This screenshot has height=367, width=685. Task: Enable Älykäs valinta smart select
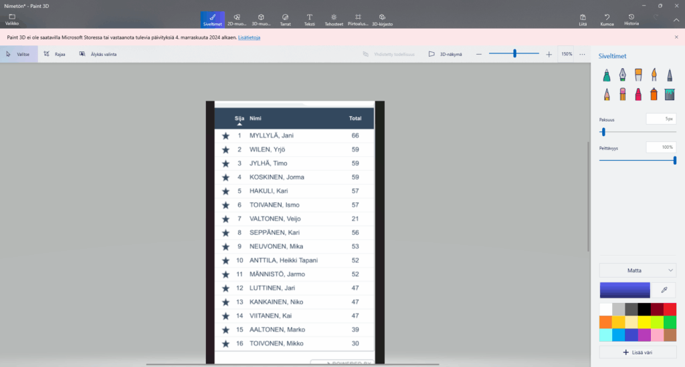click(98, 54)
